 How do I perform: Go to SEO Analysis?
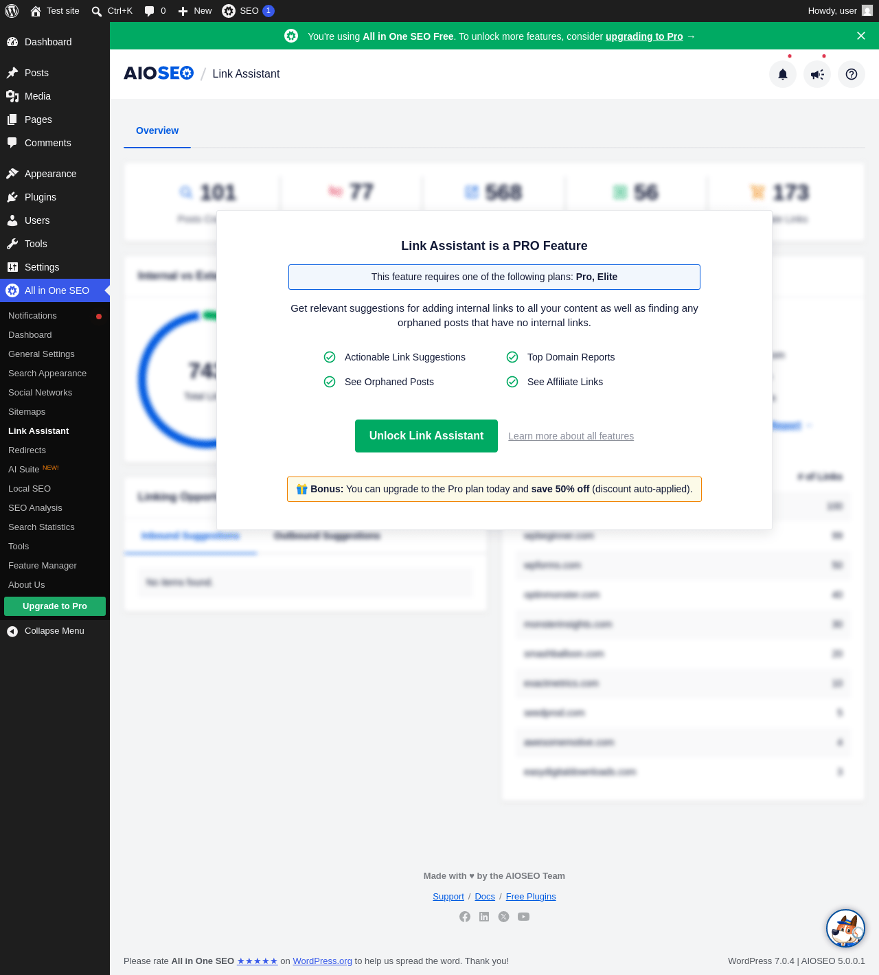pos(55,508)
